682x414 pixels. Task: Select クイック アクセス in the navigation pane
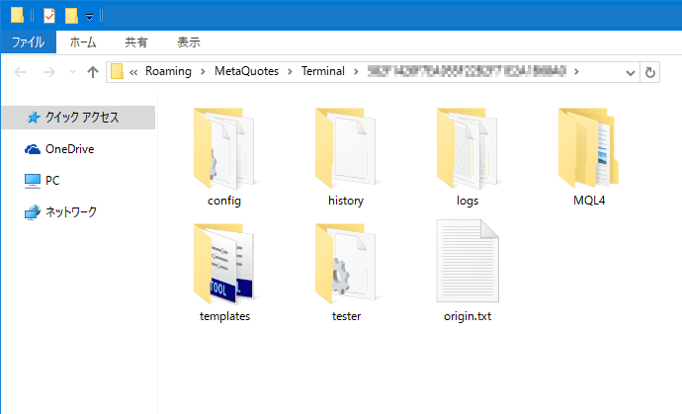tap(78, 118)
